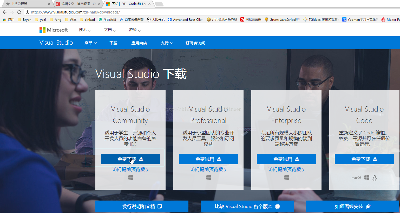
Task: Open 访问提前预览版 under Community
Action: pos(130,169)
